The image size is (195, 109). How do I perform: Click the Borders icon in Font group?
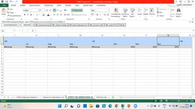(x=37, y=15)
